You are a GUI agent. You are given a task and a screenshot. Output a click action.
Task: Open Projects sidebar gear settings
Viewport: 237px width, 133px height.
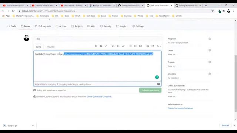[x=210, y=62]
